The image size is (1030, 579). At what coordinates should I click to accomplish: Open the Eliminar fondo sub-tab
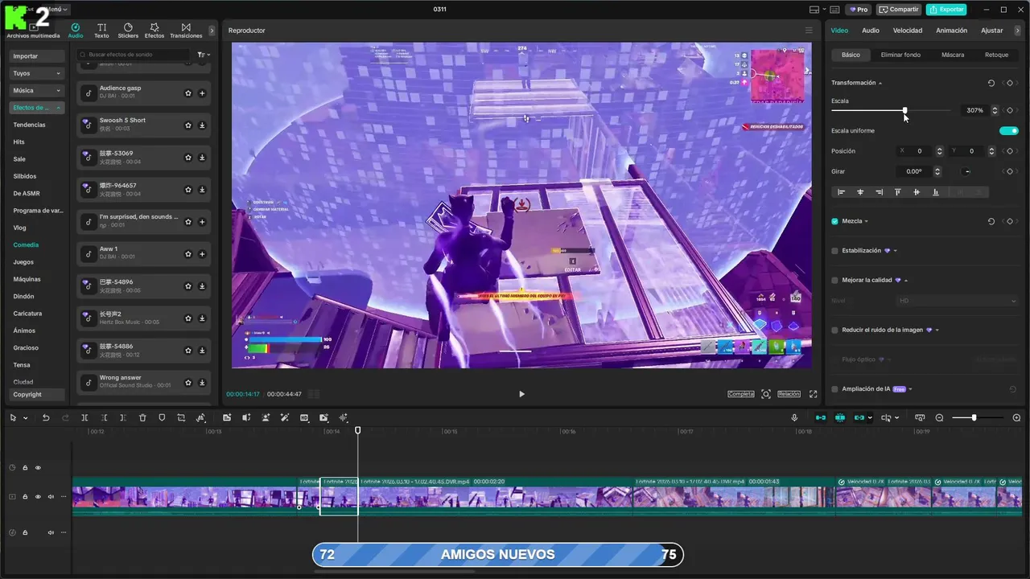[900, 55]
